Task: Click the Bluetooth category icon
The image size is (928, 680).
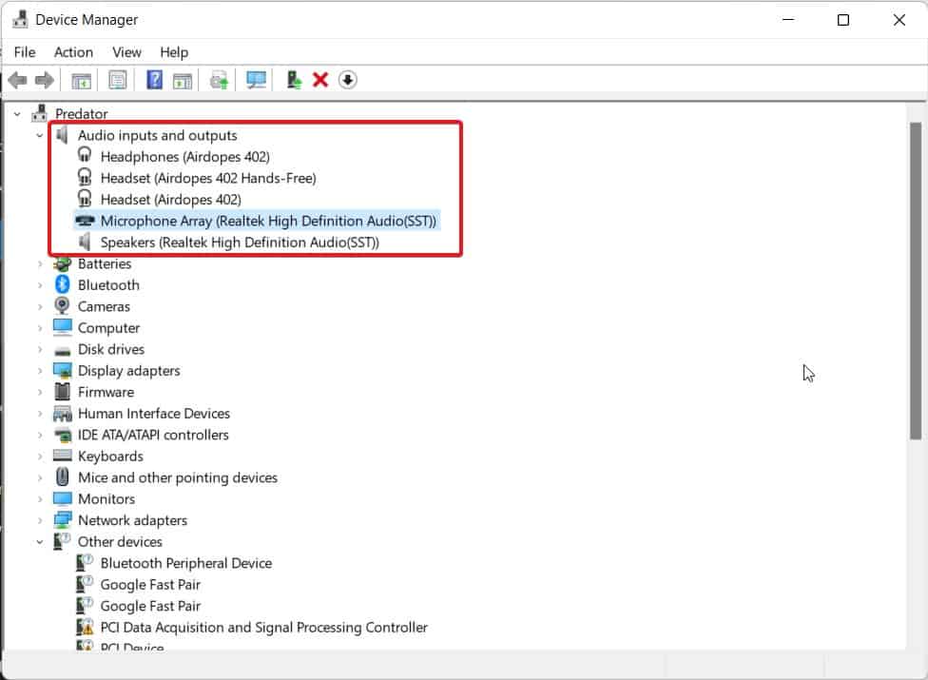Action: 62,284
